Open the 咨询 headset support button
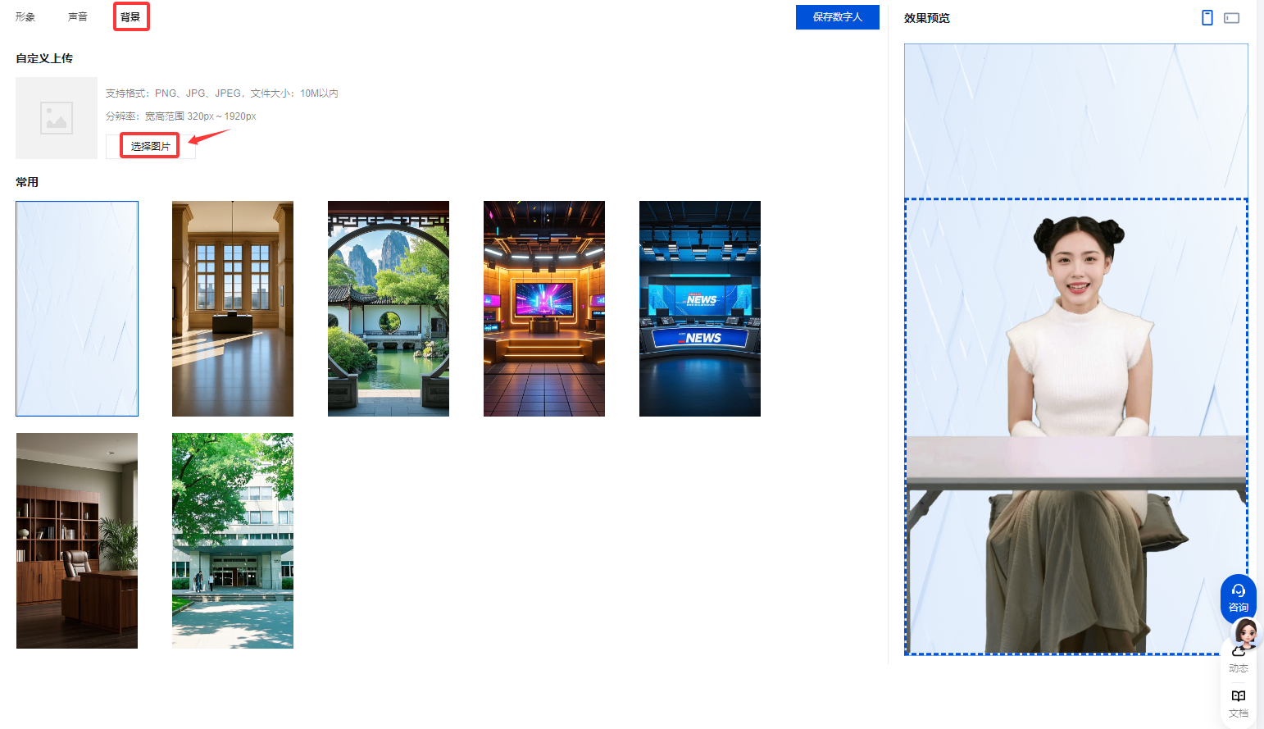 (1238, 596)
